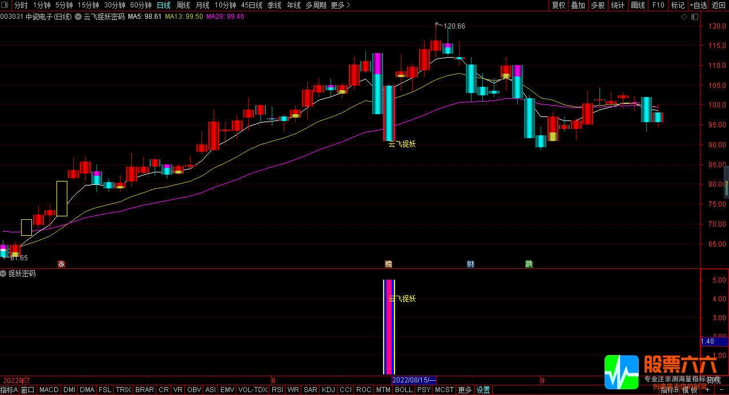The height and width of the screenshot is (395, 729).
Task: Click the diamond icon above price axis
Action: pos(684,17)
